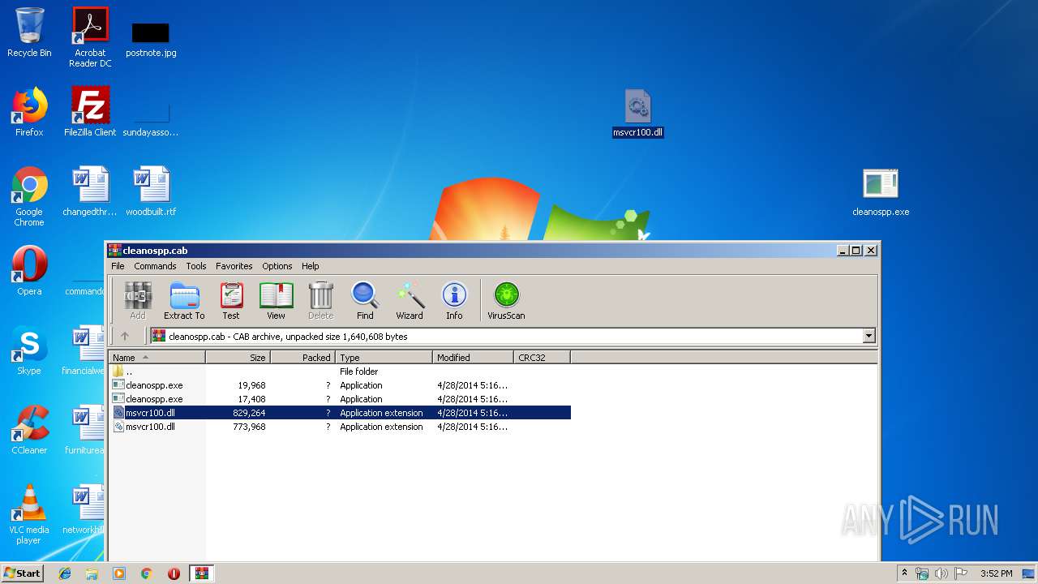The height and width of the screenshot is (584, 1038).
Task: Click WinRAR taskbar button
Action: 202,573
